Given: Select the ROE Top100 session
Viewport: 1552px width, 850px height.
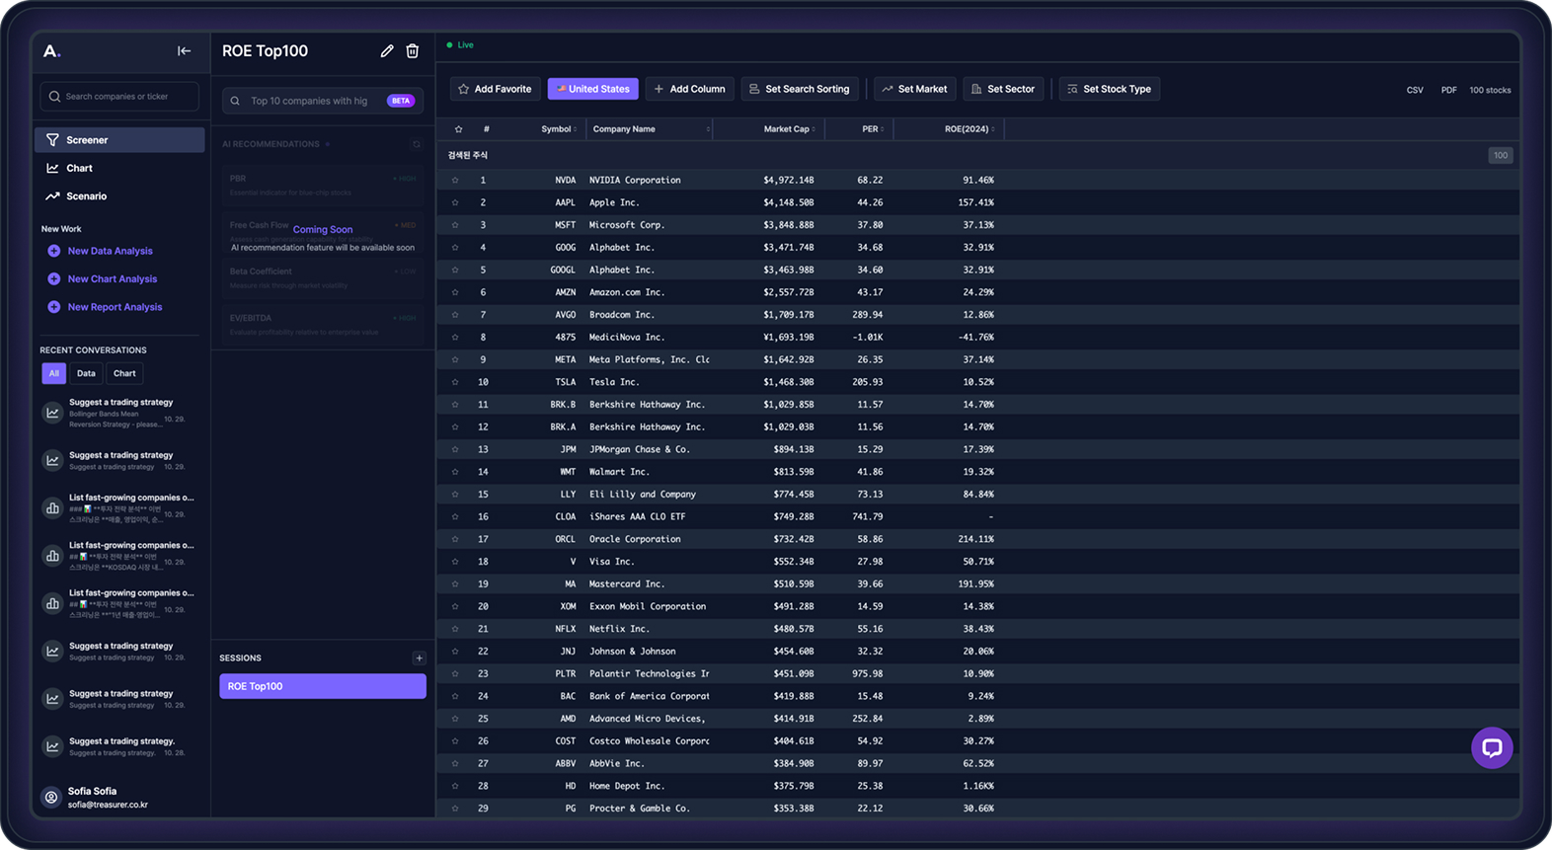Looking at the screenshot, I should [322, 686].
